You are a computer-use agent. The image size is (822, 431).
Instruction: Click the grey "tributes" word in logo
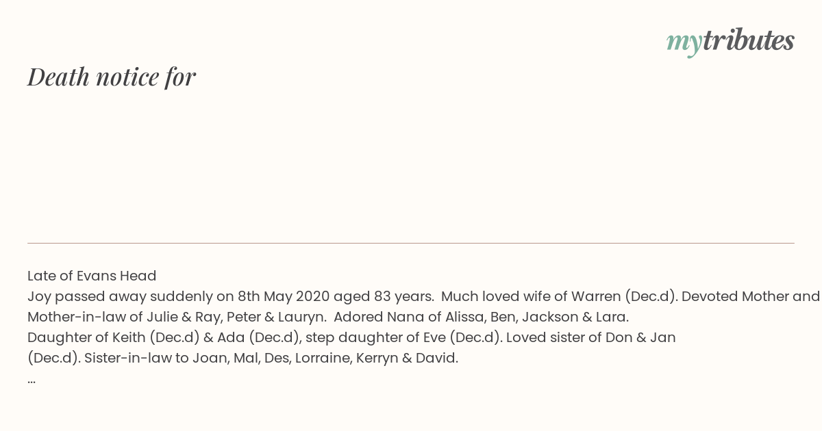[748, 40]
